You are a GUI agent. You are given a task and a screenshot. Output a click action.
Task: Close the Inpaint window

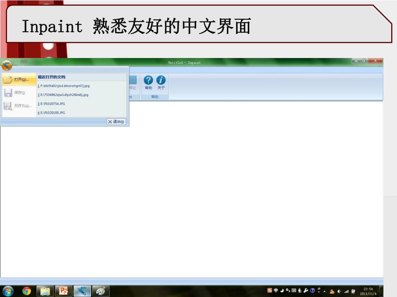[375, 61]
